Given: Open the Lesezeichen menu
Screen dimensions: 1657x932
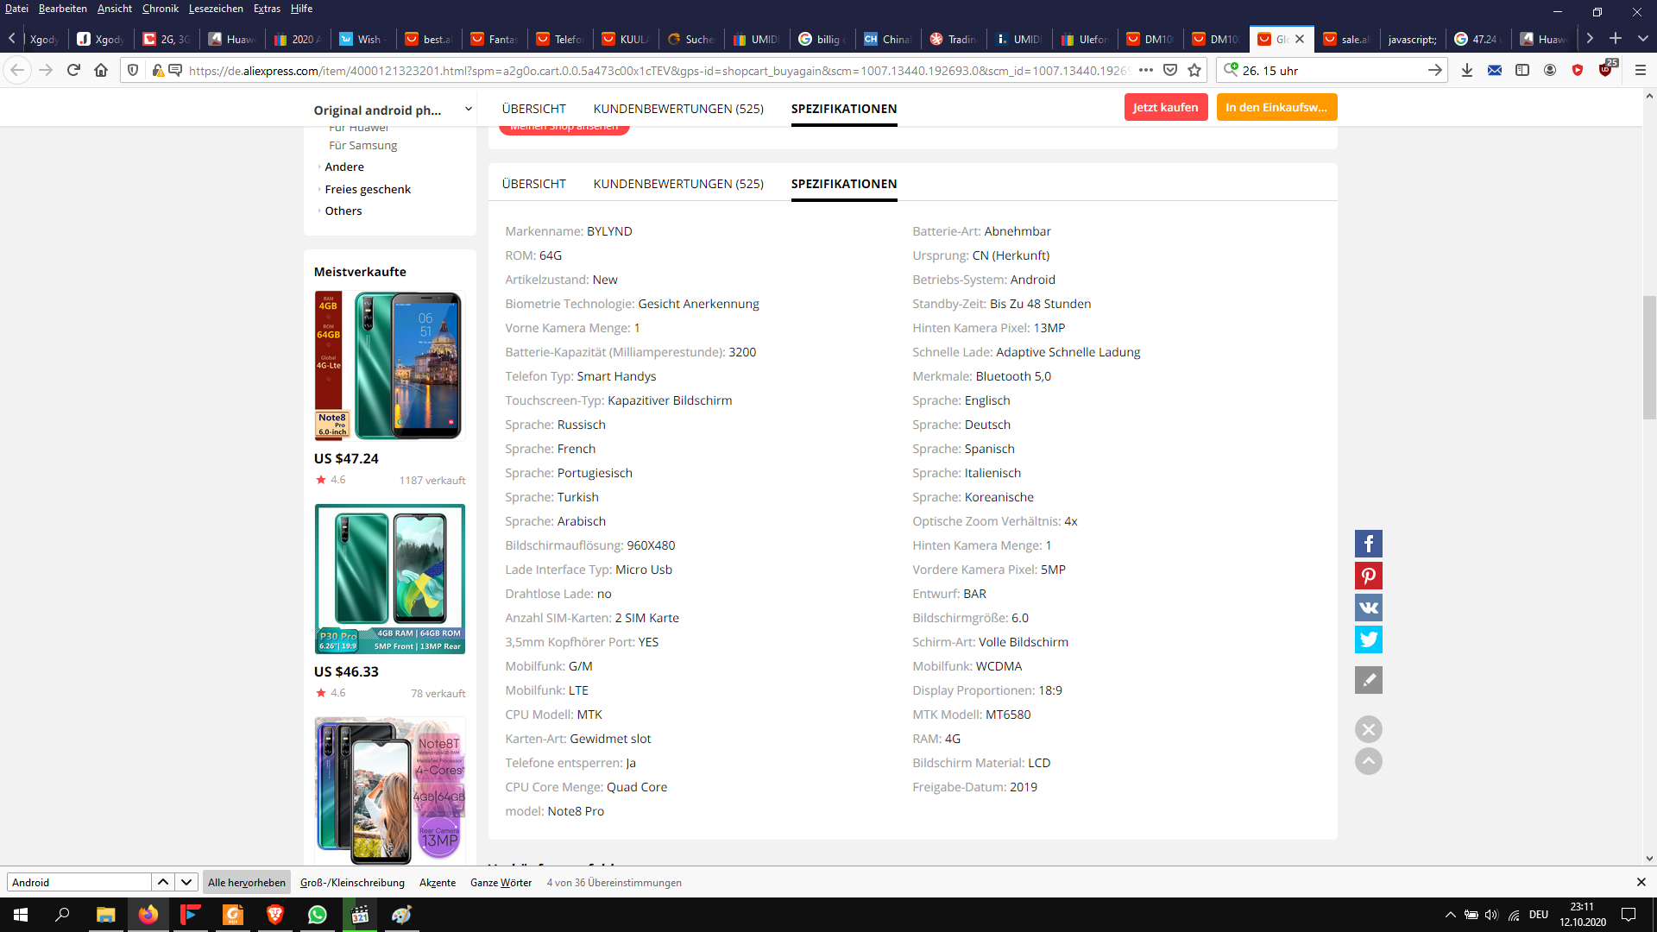Looking at the screenshot, I should coord(216,9).
